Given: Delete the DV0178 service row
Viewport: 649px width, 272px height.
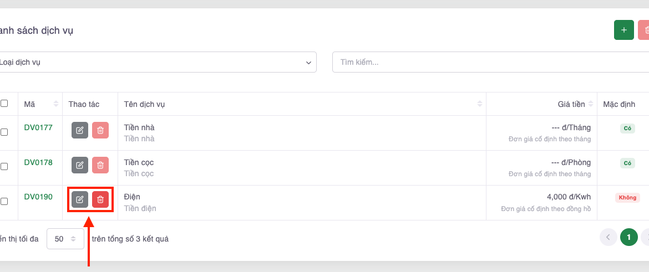Looking at the screenshot, I should [100, 165].
